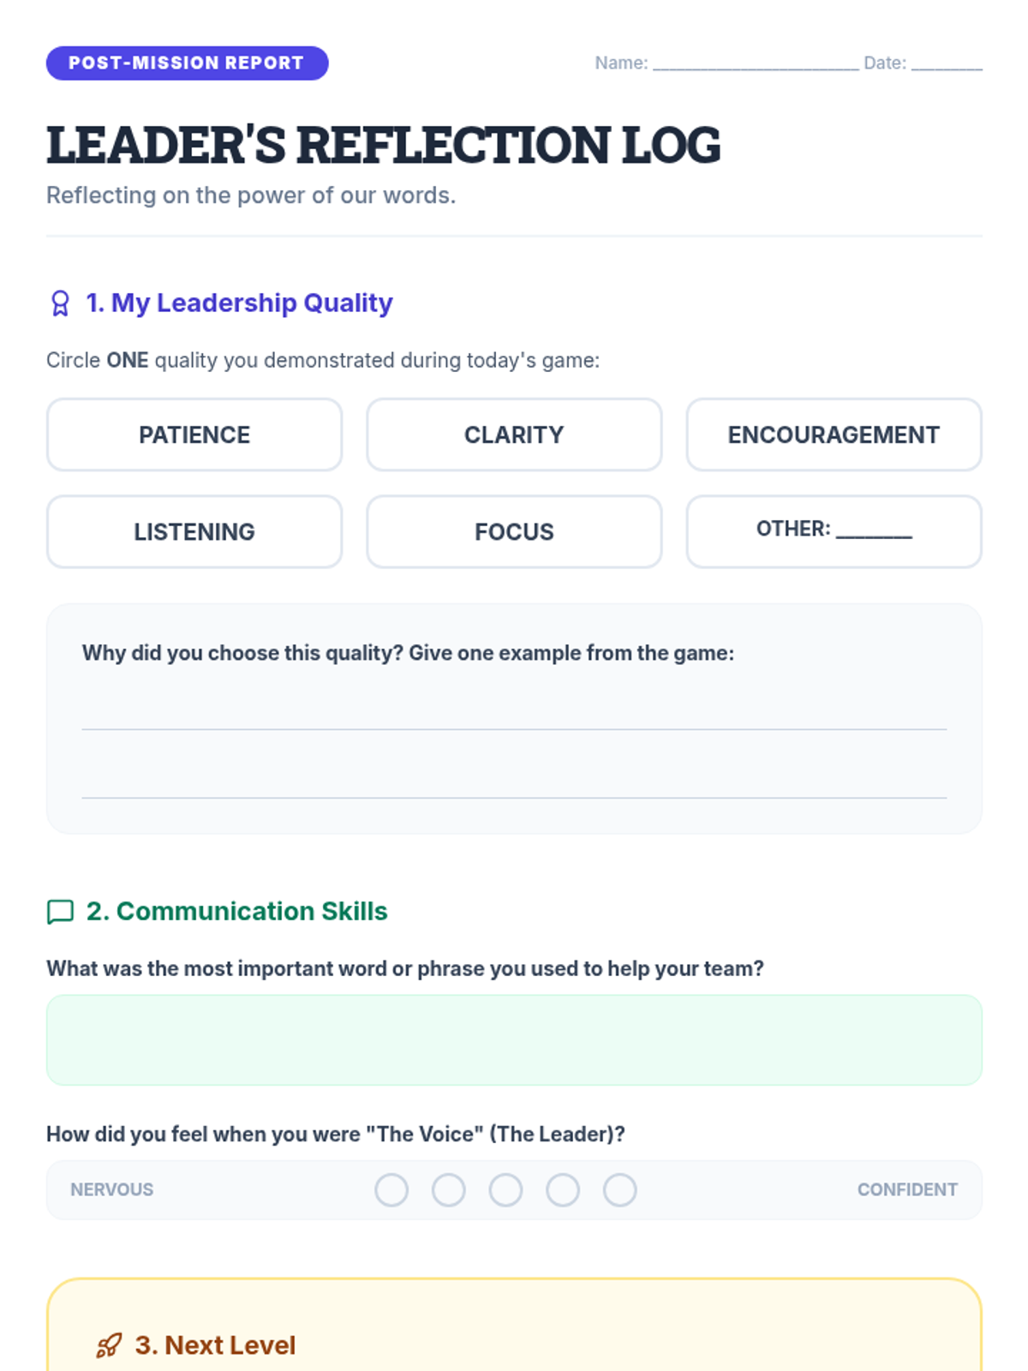Screen dimensions: 1028x1371
Task: Select the last circle nearest CONFIDENT
Action: (x=619, y=1189)
